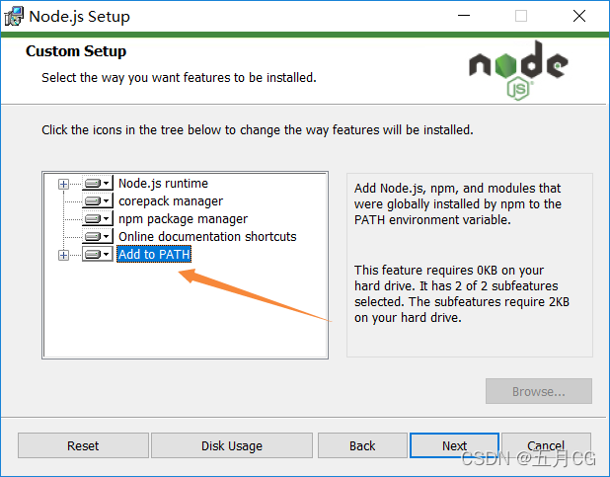The height and width of the screenshot is (477, 610).
Task: Click the 'Custom Setup' heading text
Action: (x=76, y=51)
